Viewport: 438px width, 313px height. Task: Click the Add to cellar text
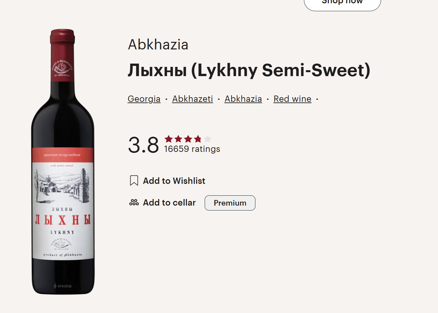click(169, 203)
